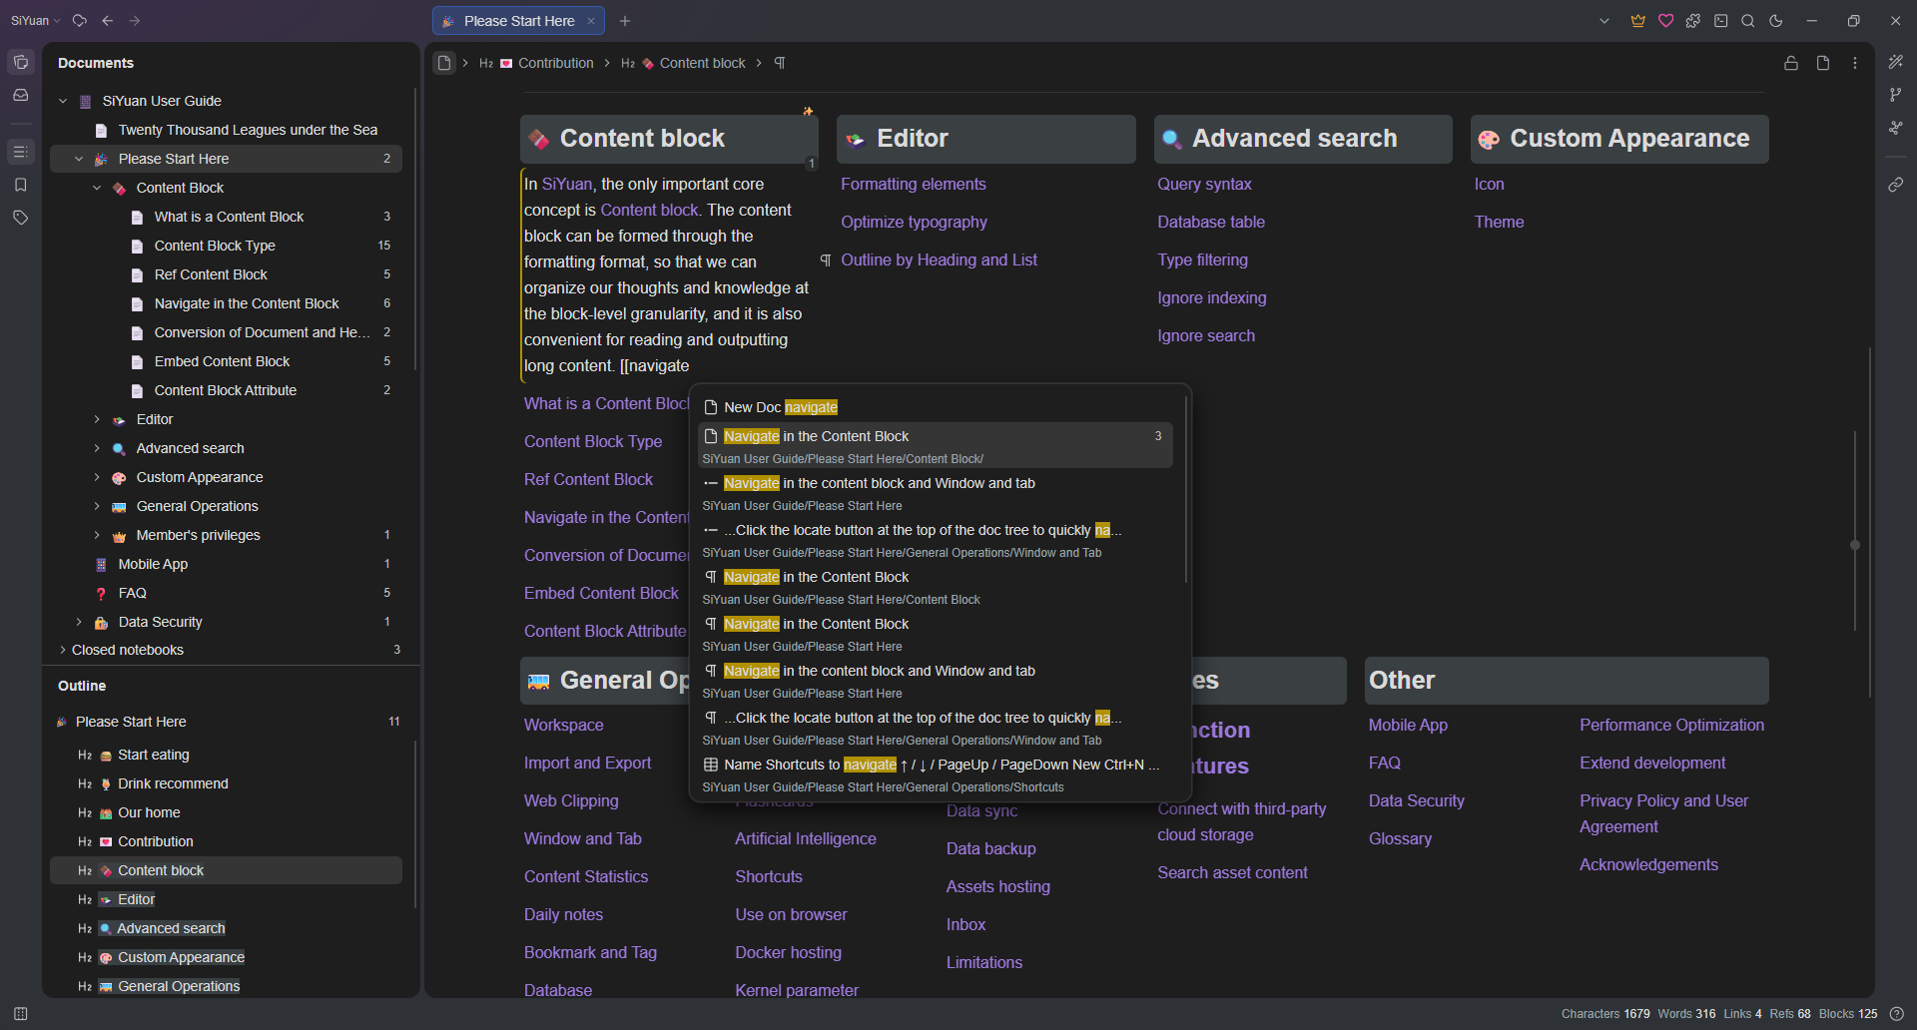Image resolution: width=1917 pixels, height=1030 pixels.
Task: Collapse the SiYuan User Guide notebook
Action: tap(63, 101)
